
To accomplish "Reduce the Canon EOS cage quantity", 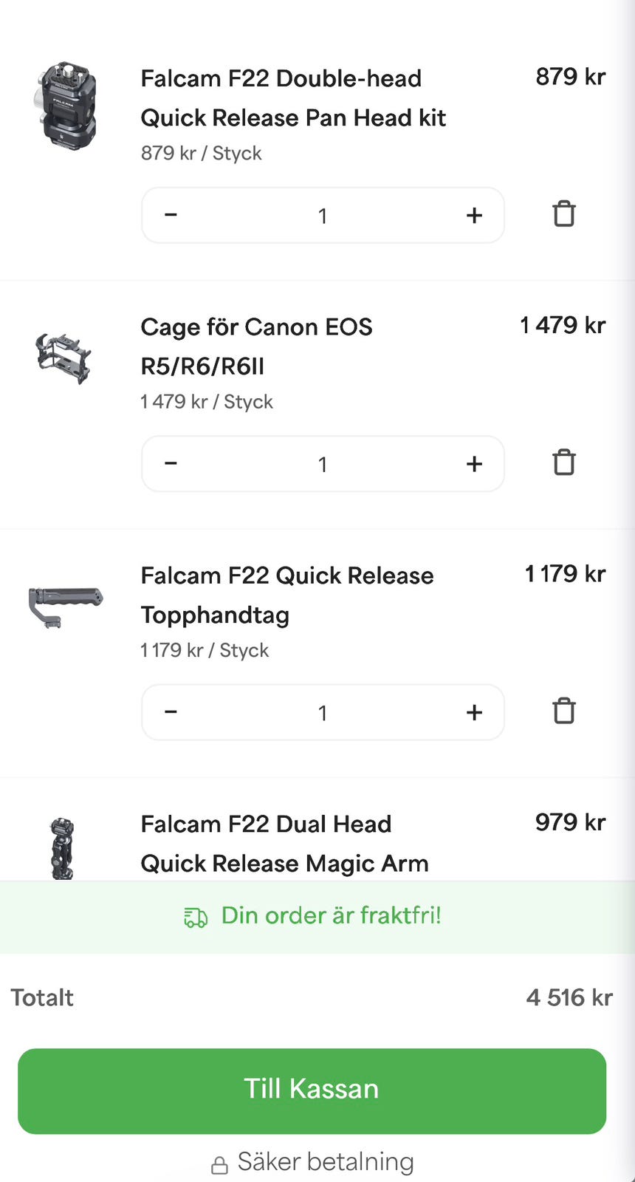I will point(171,464).
